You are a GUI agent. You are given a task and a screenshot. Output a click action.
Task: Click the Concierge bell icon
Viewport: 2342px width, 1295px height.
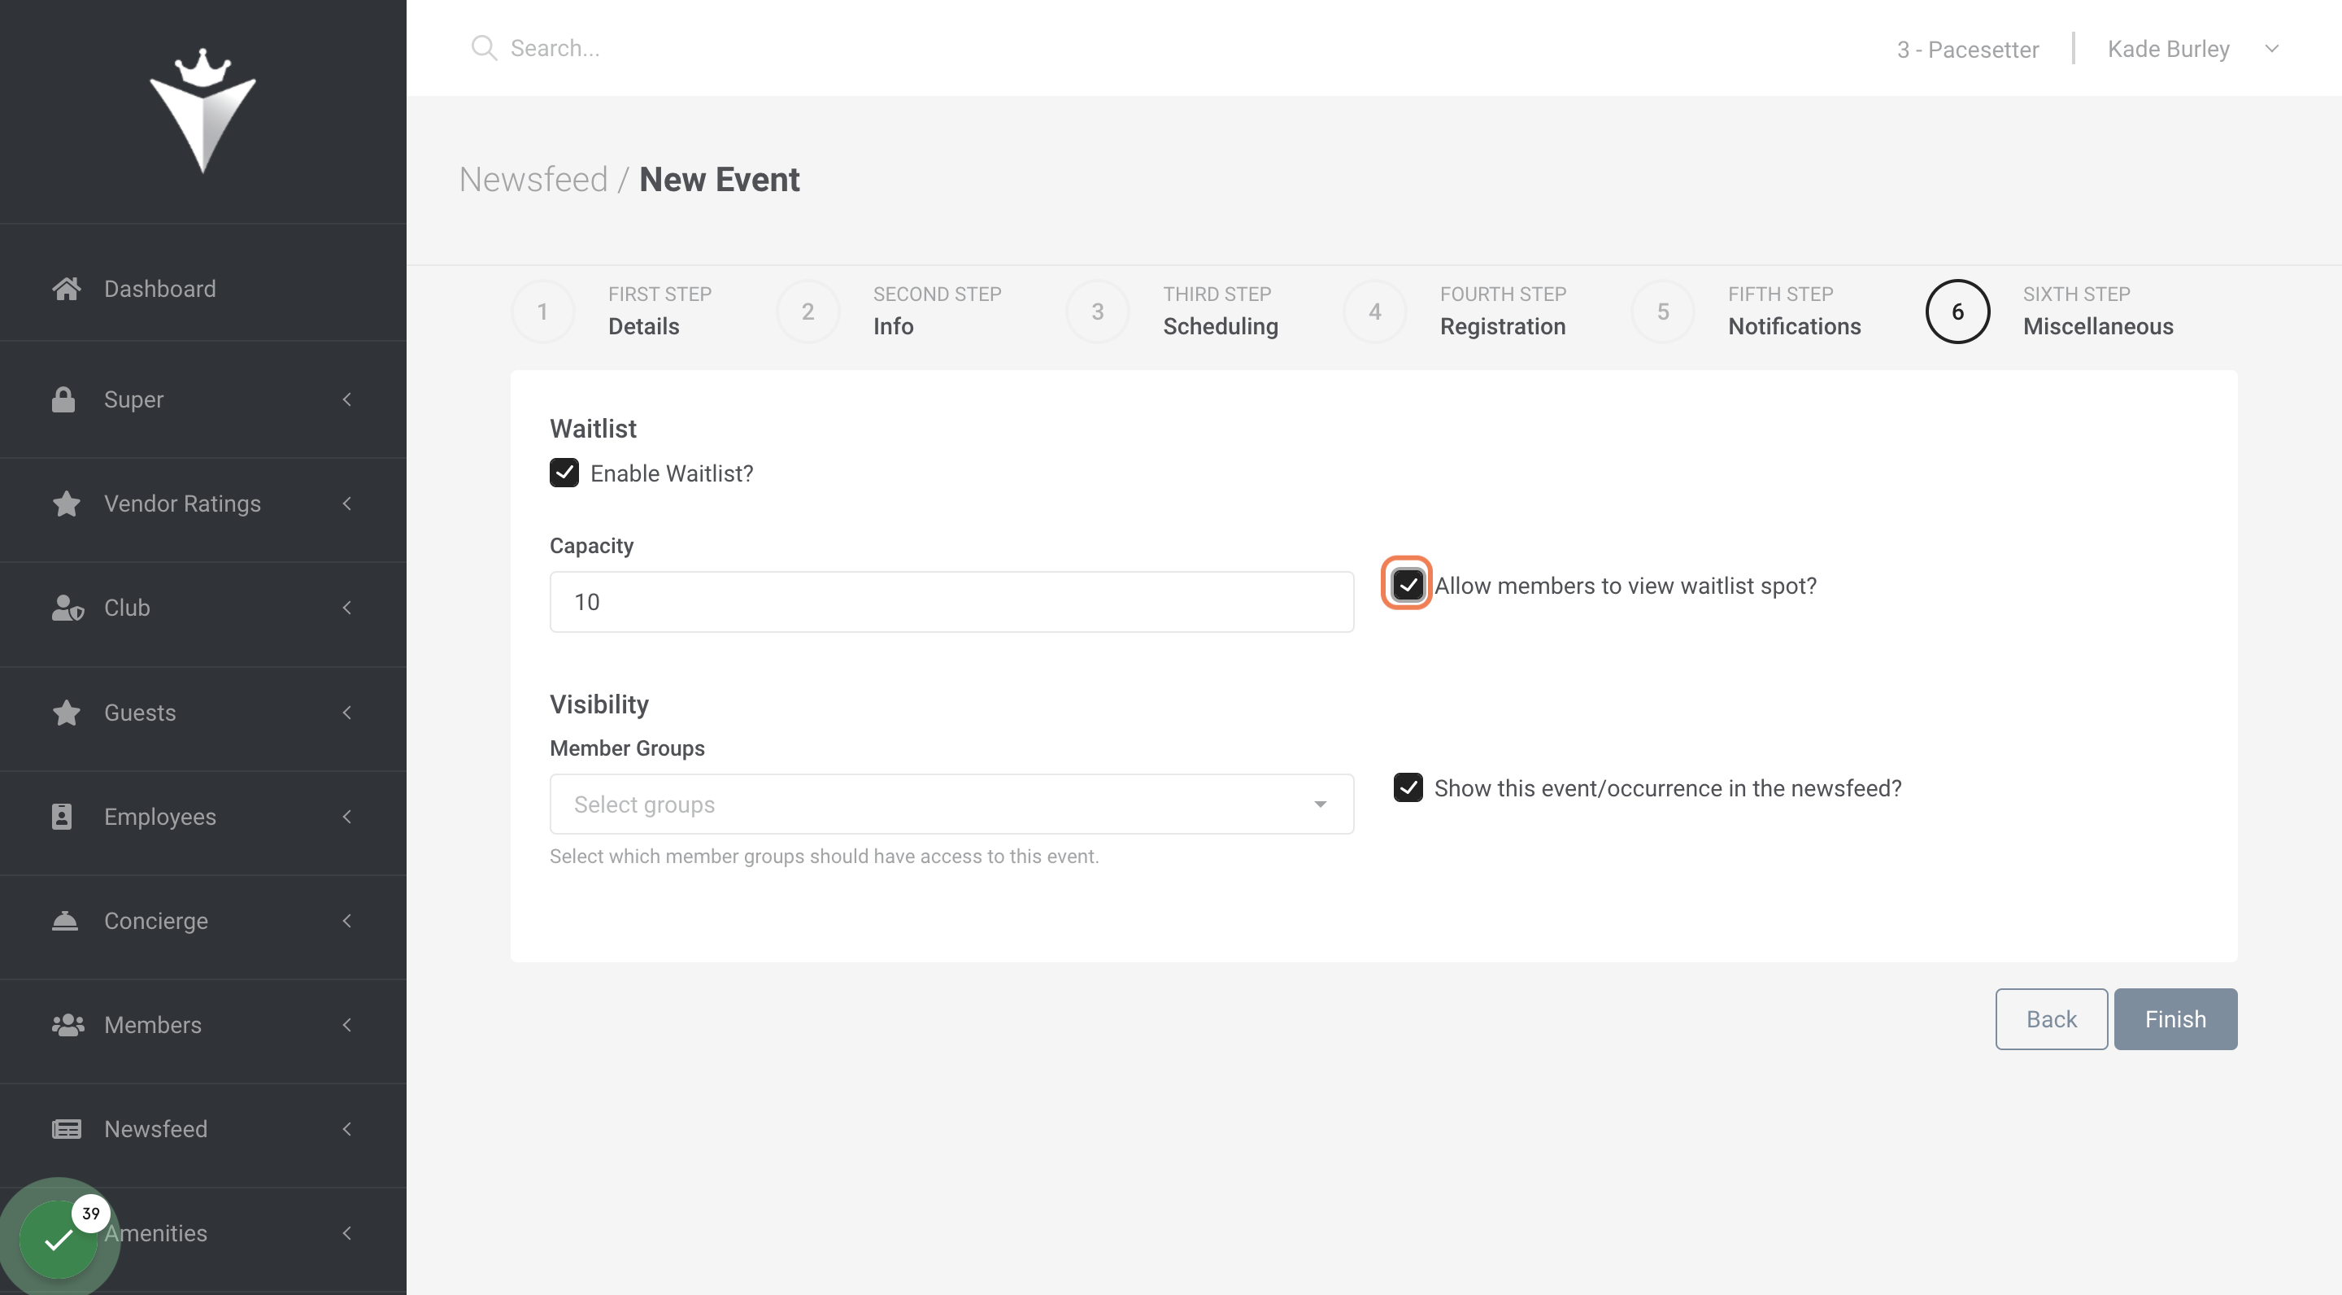click(x=64, y=920)
